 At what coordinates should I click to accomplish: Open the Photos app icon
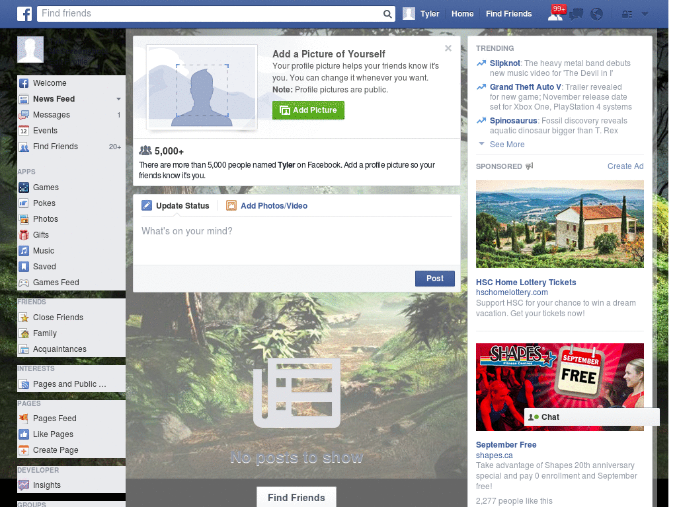pos(24,219)
